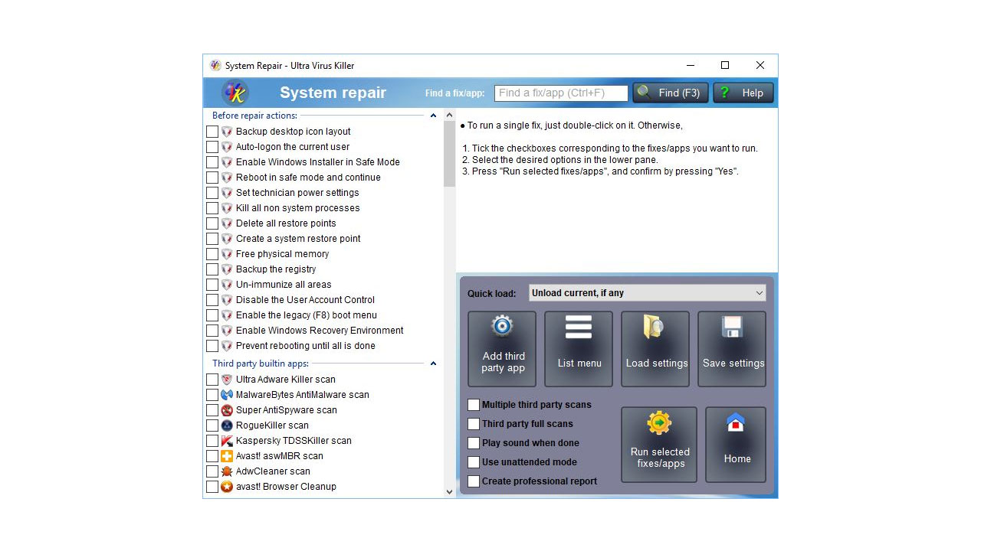Select Free physical memory entry
Screen dimensions: 981x551
tap(282, 254)
